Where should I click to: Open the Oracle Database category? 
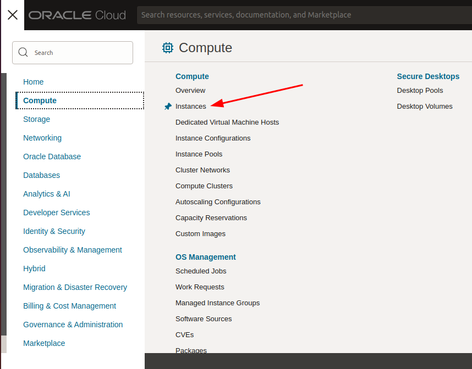tap(52, 156)
